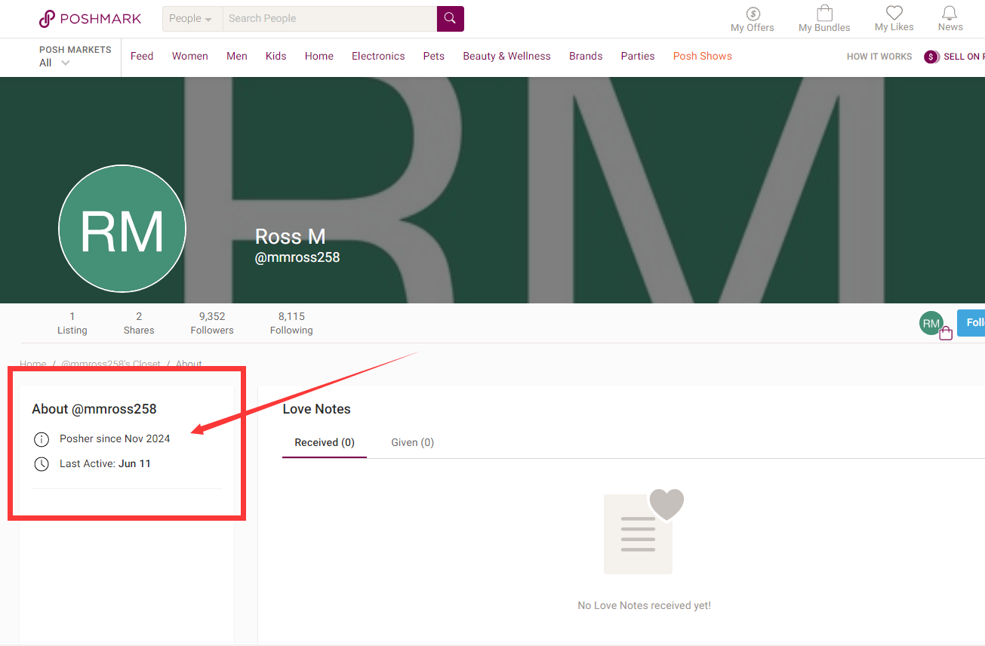This screenshot has width=985, height=646.
Task: Click the No Love Notes received yet text
Action: 644,605
